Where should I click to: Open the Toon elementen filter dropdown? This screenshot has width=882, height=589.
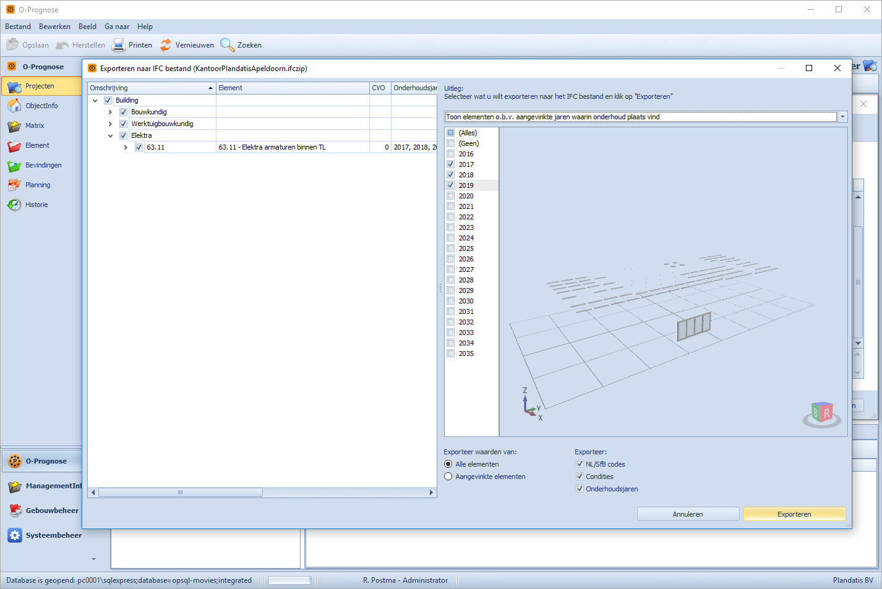[x=842, y=117]
